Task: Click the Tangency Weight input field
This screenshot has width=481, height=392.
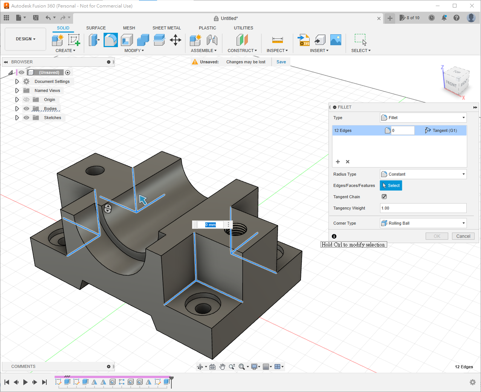Action: (x=423, y=208)
